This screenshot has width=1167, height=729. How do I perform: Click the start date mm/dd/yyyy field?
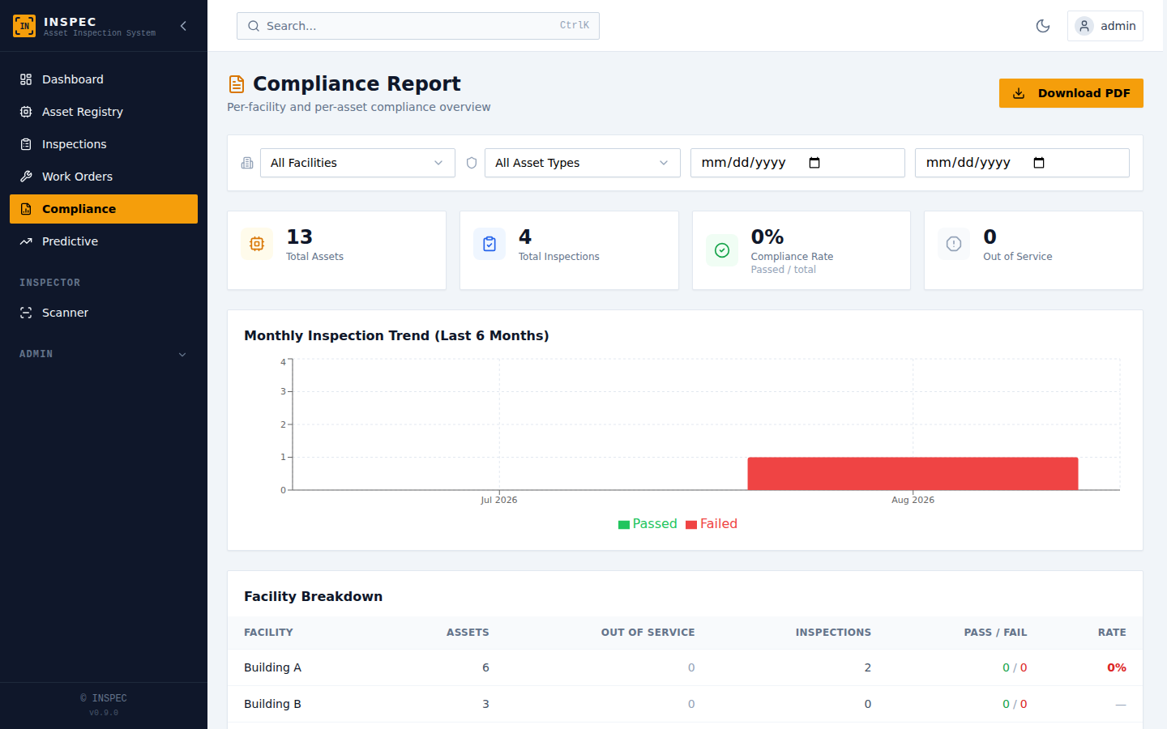797,163
